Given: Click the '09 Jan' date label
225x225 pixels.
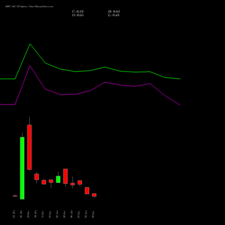Looking at the screenshot, I should tap(93, 214).
